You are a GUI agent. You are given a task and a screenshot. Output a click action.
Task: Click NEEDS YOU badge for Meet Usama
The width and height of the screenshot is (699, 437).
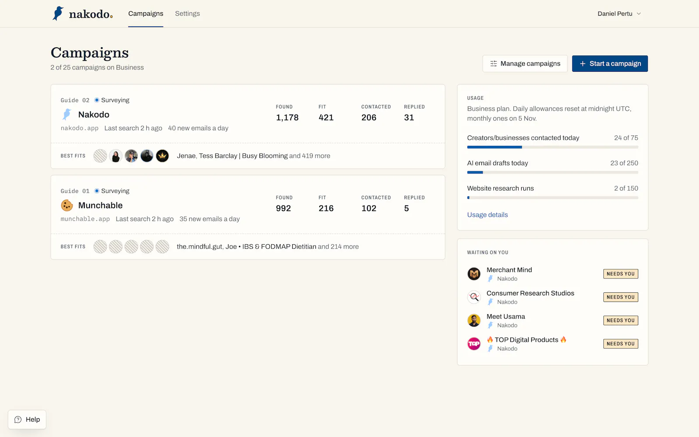tap(621, 320)
